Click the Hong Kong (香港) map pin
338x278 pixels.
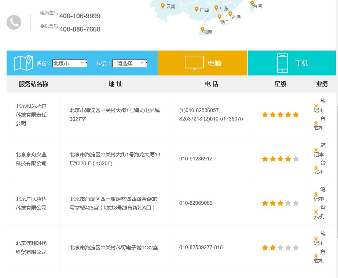tap(230, 14)
